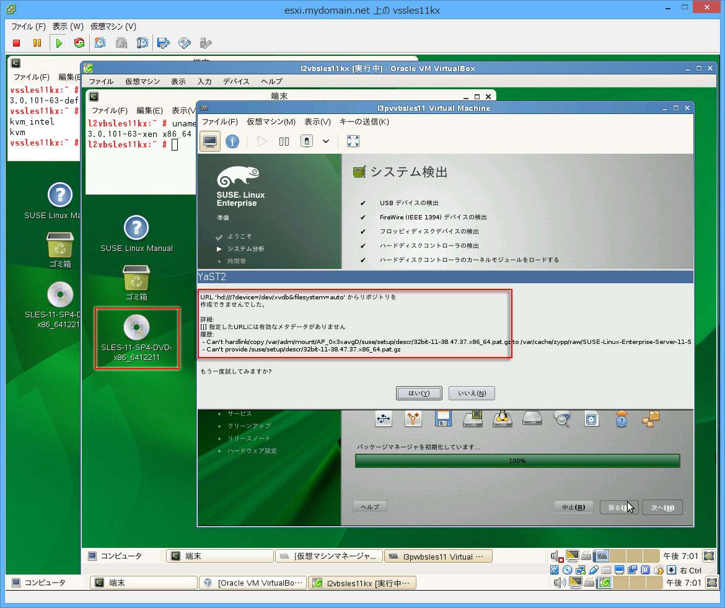Click the keyboard capture arrow icon beside 右 Ctrl

point(671,570)
